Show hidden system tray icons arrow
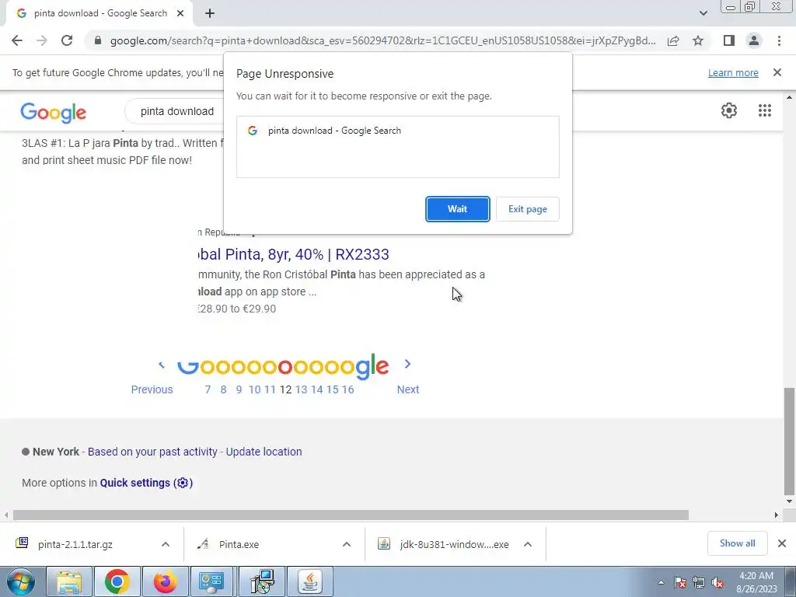The image size is (796, 597). pos(661,582)
